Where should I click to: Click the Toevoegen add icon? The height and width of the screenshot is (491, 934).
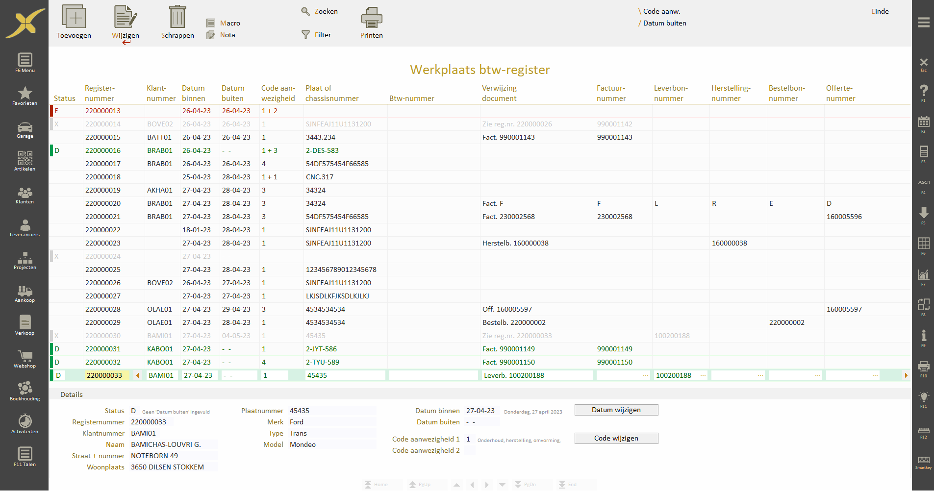74,17
